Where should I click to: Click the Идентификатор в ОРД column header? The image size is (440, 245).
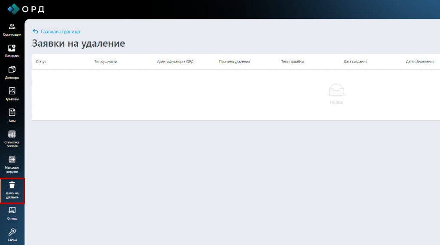(x=175, y=62)
